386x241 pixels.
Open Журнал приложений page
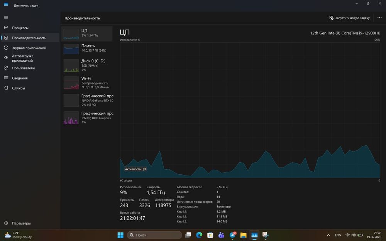[30, 48]
